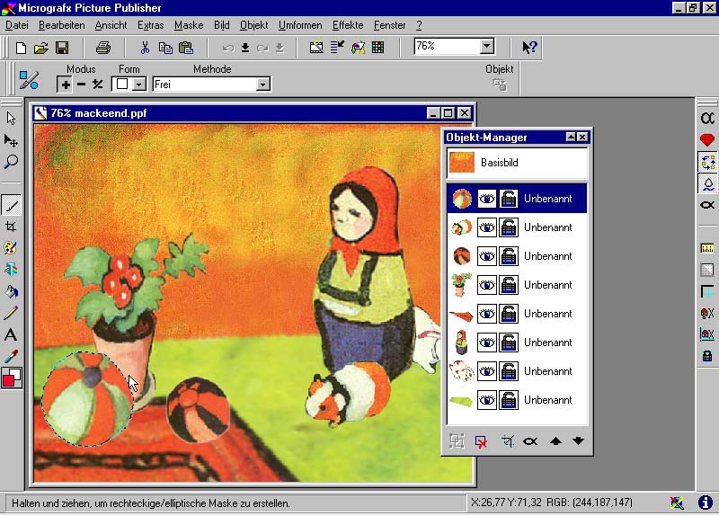Select the eyedropper color picker tool
The image size is (719, 516).
pos(11,356)
